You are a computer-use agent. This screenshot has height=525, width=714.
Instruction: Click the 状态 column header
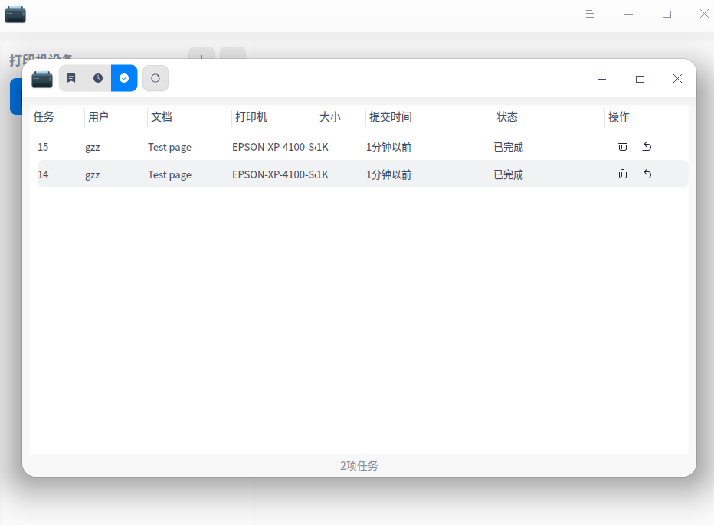(x=508, y=117)
